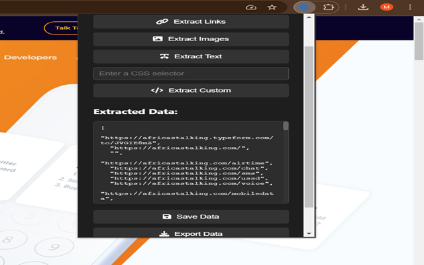The width and height of the screenshot is (424, 265).
Task: Click the africastalking.com/mobiledata URL text
Action: click(187, 196)
